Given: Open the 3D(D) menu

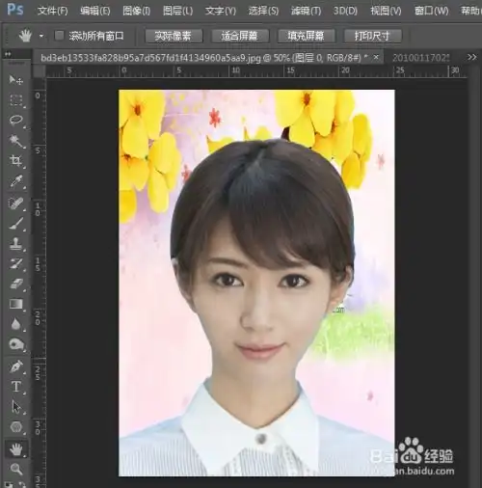Looking at the screenshot, I should [x=345, y=11].
